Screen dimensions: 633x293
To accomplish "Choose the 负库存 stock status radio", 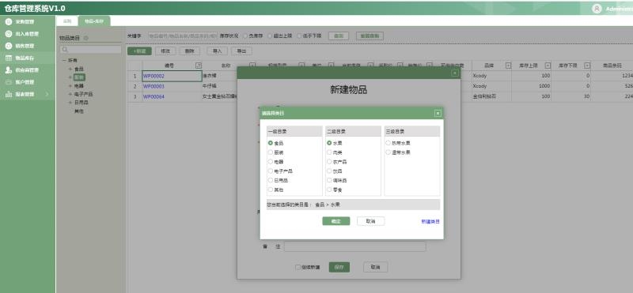I will coord(245,36).
